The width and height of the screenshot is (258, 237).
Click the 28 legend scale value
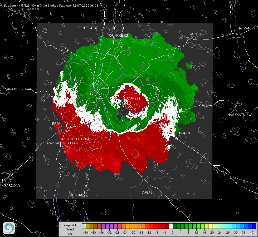[228, 233]
